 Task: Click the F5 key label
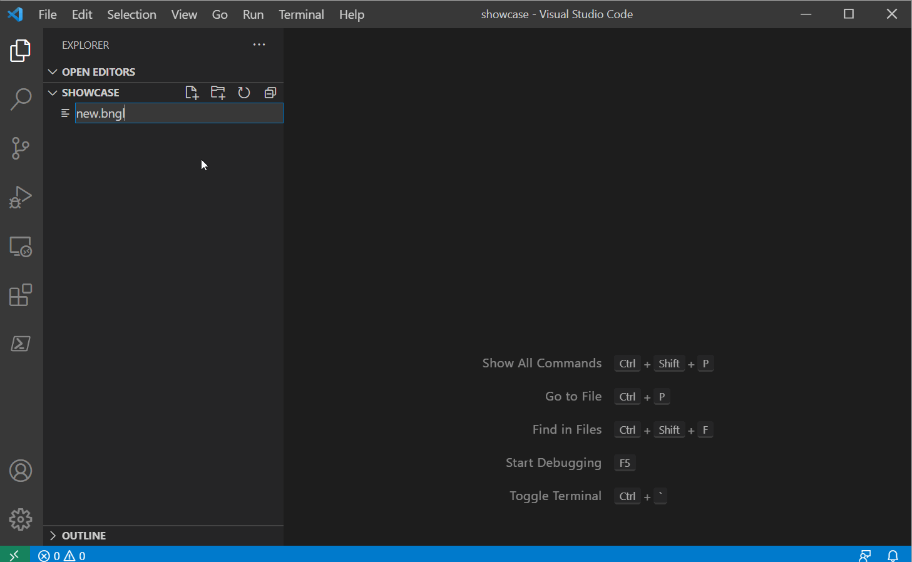pos(625,463)
